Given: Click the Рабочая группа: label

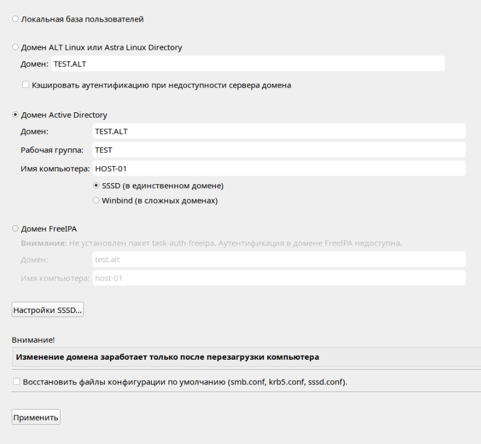Looking at the screenshot, I should coord(52,150).
